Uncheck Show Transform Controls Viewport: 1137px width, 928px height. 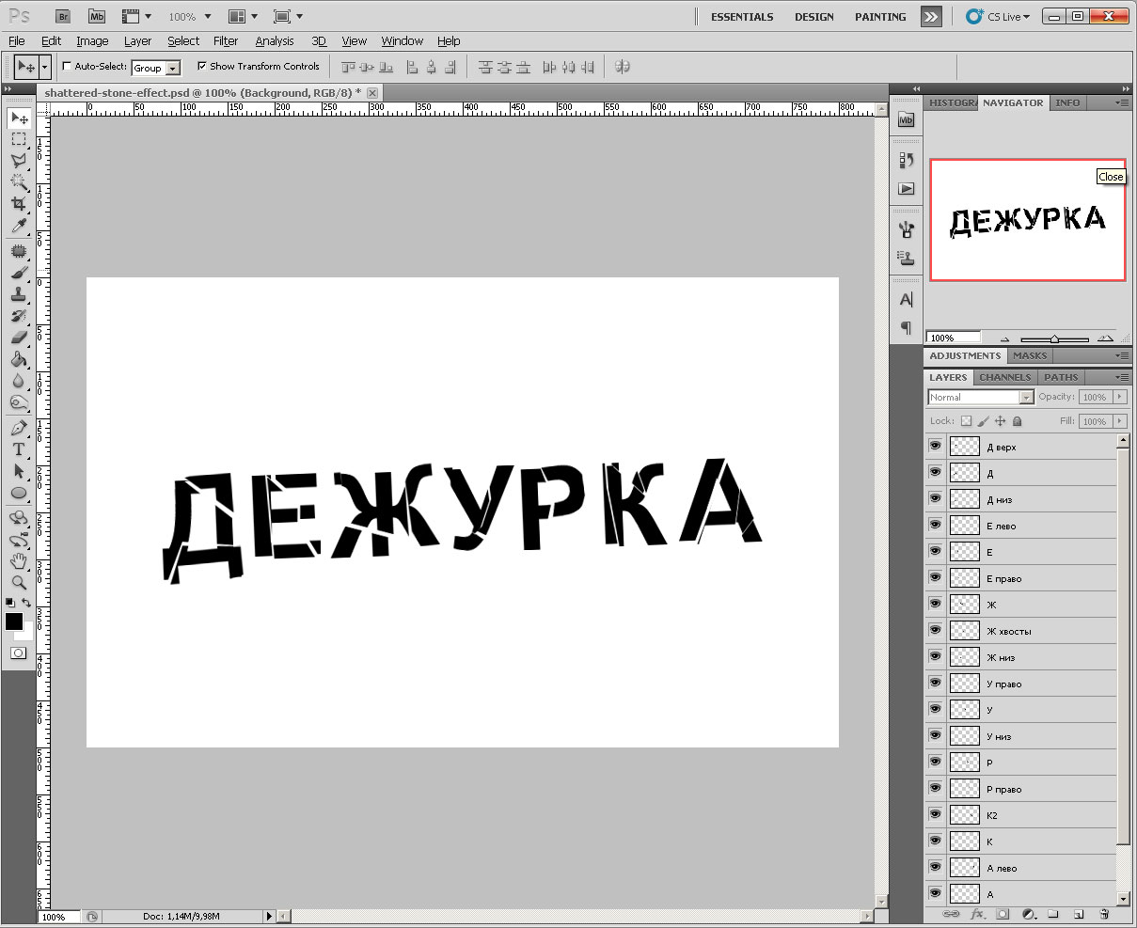[202, 67]
